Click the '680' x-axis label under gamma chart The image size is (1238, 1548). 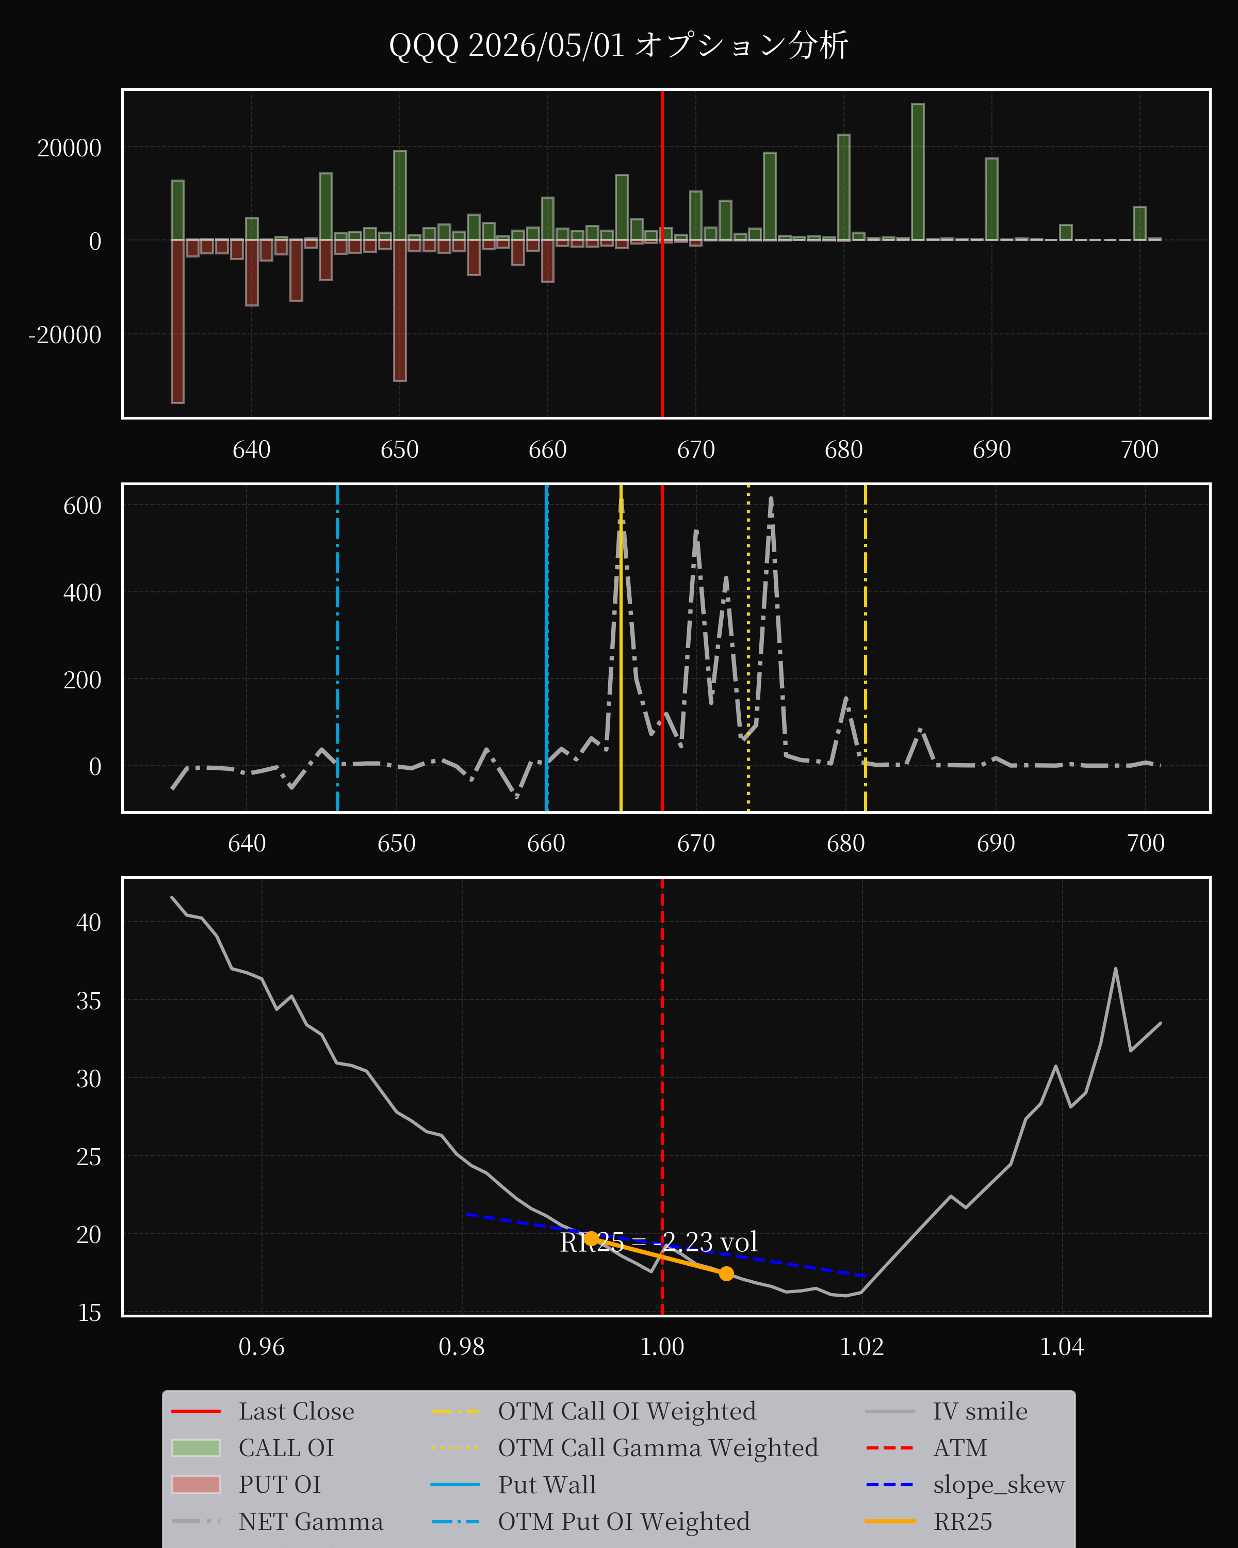tap(845, 843)
